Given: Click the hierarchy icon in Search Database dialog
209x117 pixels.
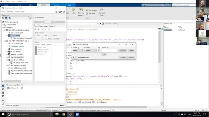Looking at the screenshot, I should pyautogui.click(x=73, y=58).
